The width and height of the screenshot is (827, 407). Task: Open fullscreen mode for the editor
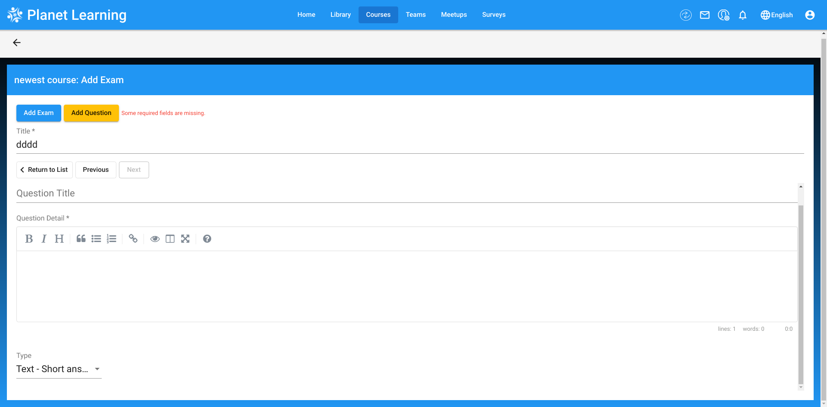click(x=185, y=239)
